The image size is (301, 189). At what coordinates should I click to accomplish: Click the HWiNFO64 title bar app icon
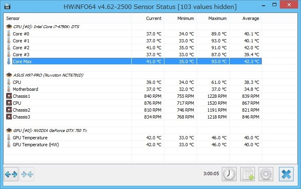click(x=7, y=7)
